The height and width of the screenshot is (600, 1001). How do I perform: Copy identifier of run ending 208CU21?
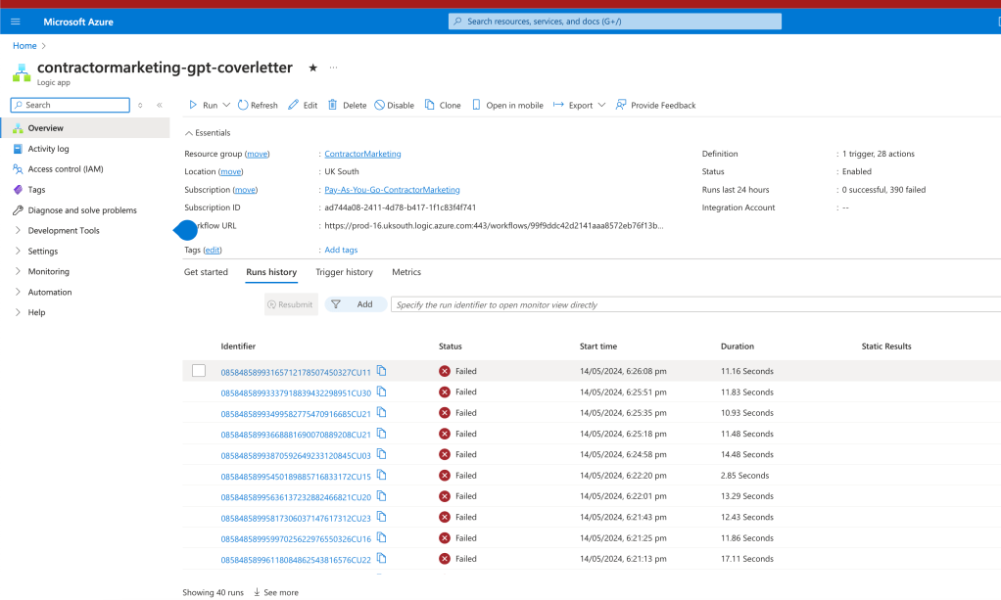tap(381, 434)
